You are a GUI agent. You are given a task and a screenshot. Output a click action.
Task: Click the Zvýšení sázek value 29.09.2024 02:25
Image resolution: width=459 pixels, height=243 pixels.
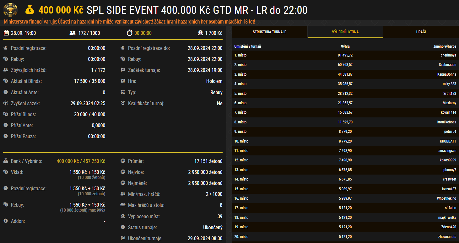click(x=88, y=103)
